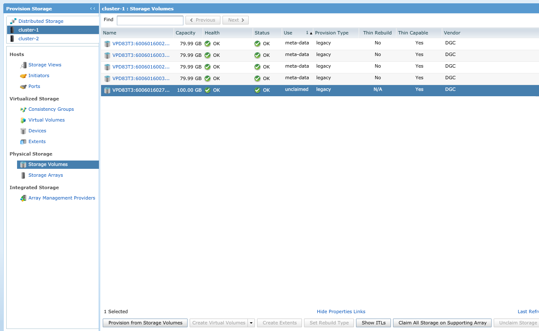Select cluster-2 in the tree

coord(28,39)
